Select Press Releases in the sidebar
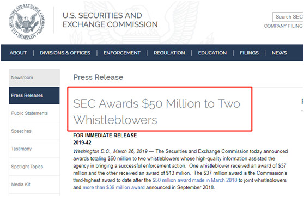The height and width of the screenshot is (197, 304). (34, 95)
